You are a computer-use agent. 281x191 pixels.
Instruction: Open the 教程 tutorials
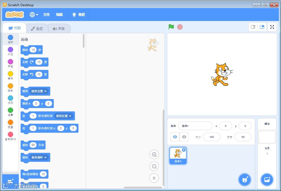pos(78,15)
